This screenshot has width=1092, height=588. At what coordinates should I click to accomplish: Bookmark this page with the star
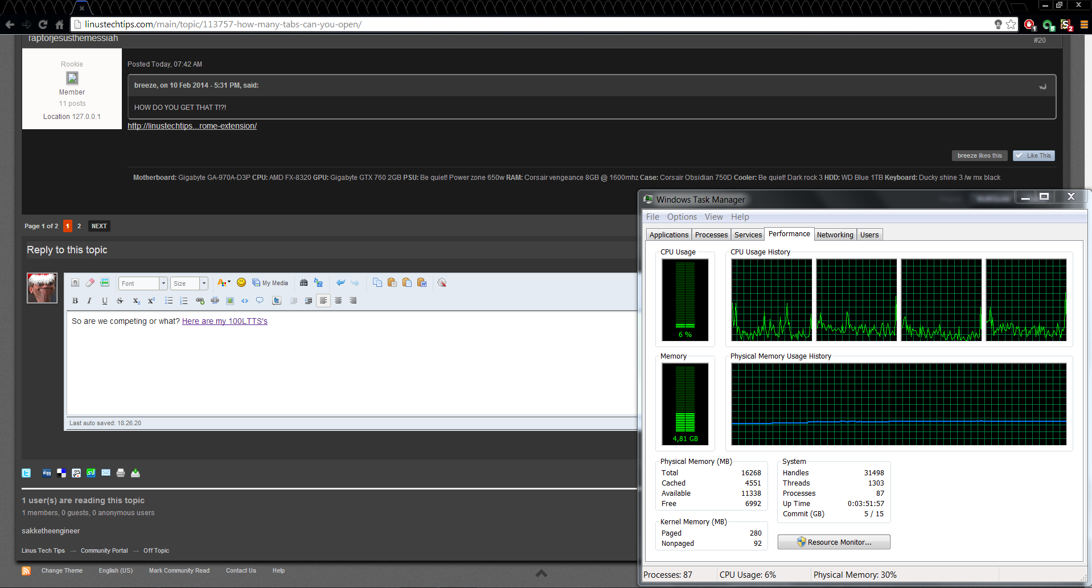coord(1011,24)
